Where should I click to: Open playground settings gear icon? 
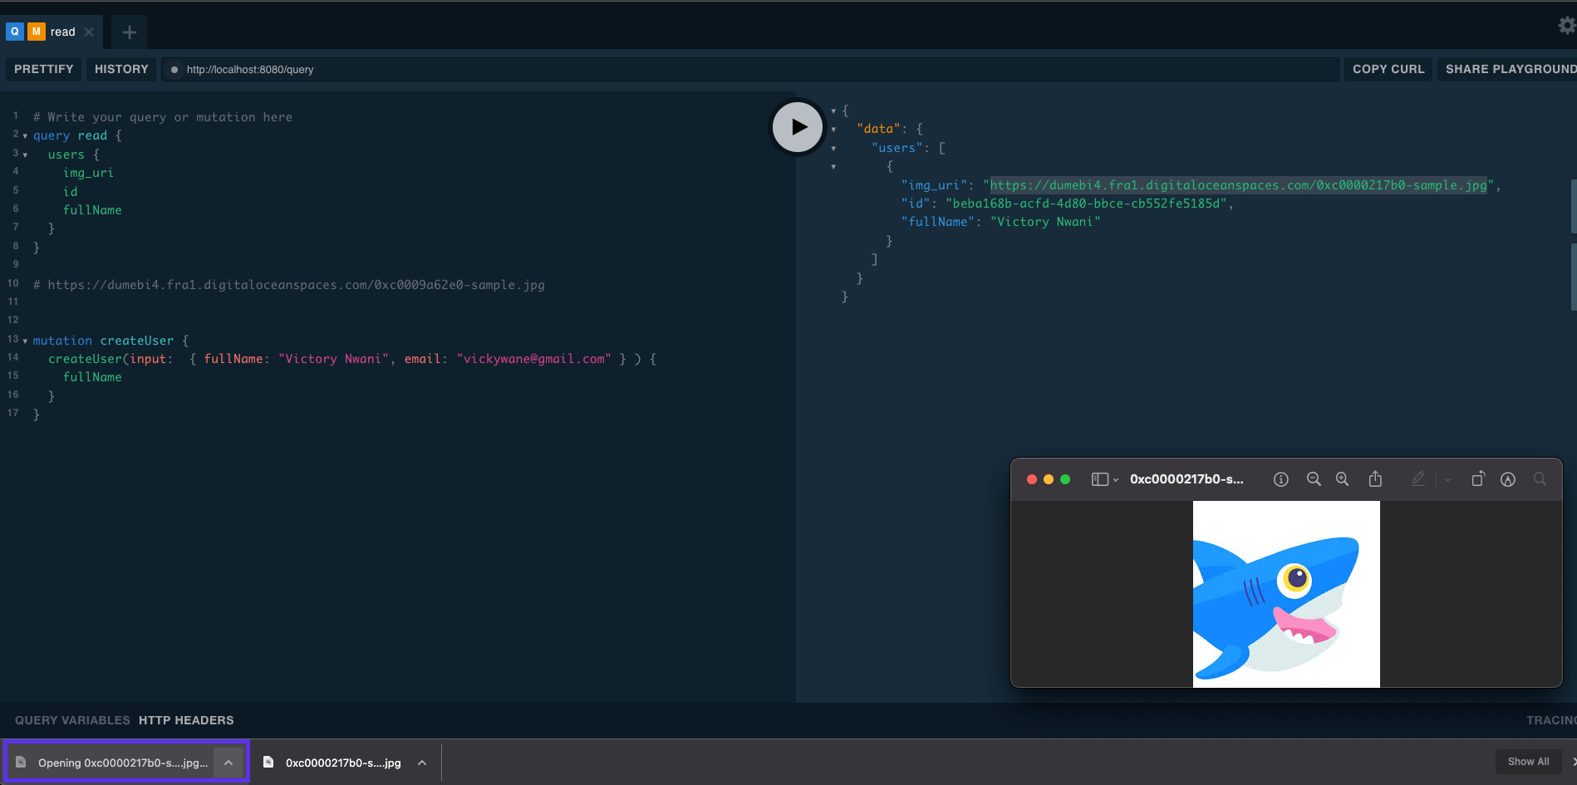click(1566, 26)
